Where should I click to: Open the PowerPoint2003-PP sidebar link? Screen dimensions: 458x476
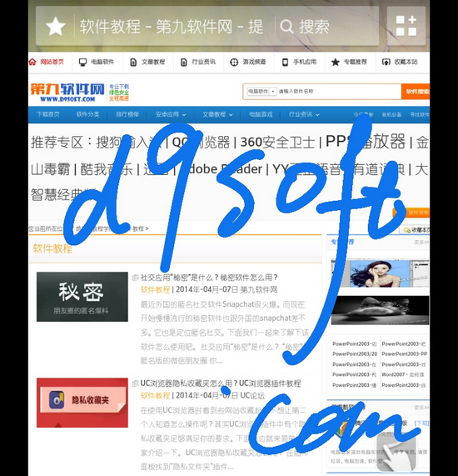(405, 354)
